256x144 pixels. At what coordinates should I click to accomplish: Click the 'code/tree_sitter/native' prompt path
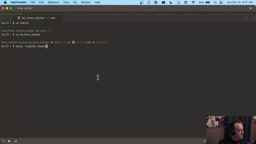(x=18, y=31)
